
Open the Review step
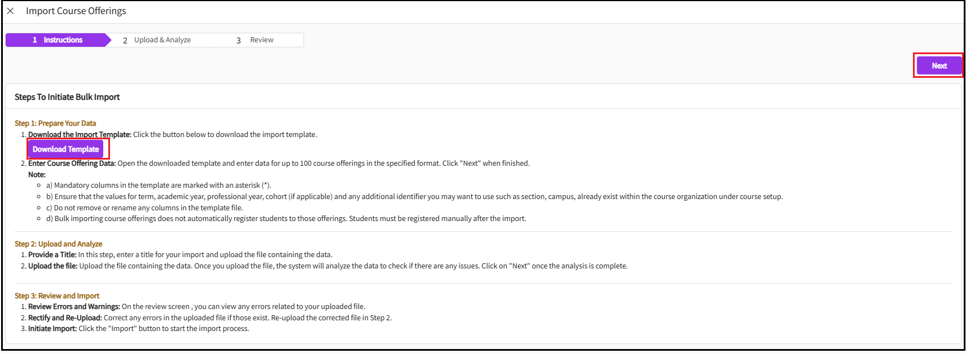point(262,39)
